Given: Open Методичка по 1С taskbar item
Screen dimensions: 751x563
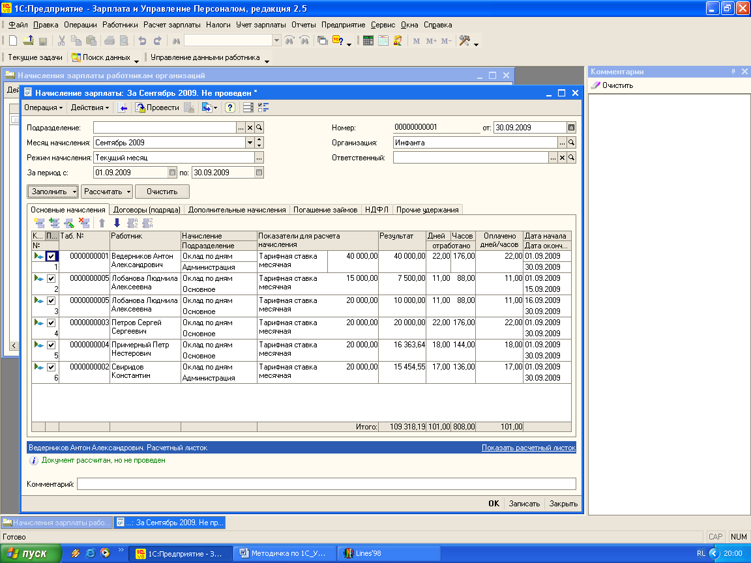Looking at the screenshot, I should [284, 553].
